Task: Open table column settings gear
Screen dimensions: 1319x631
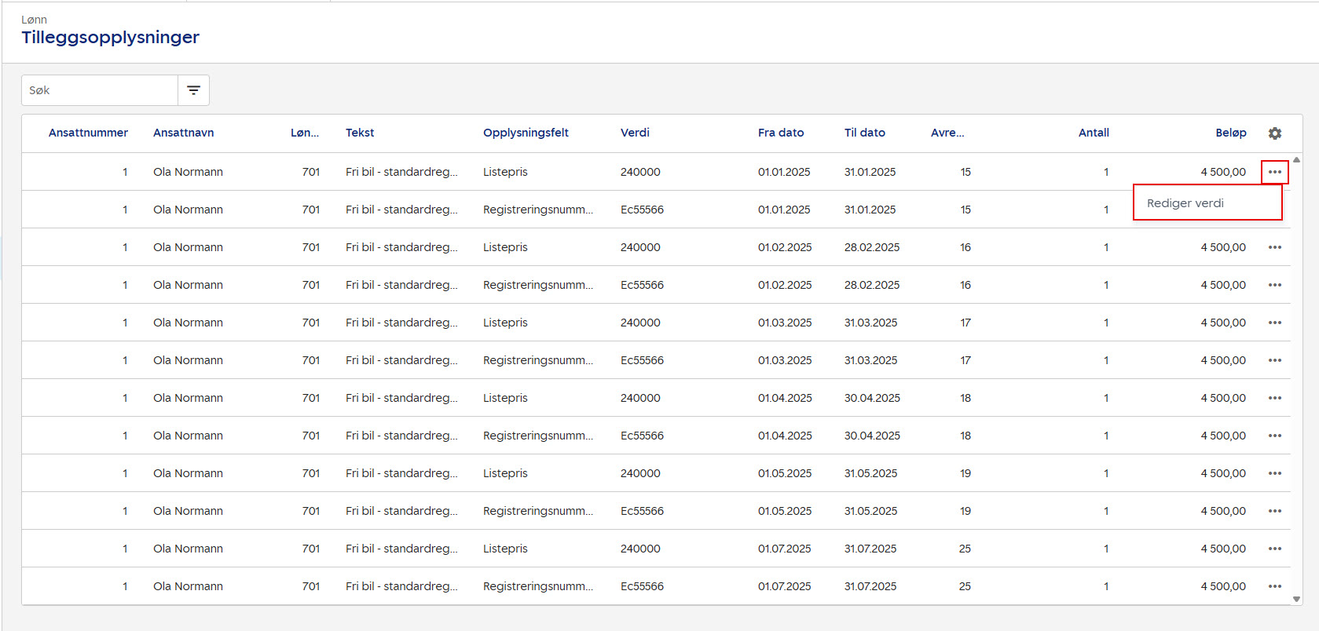Action: tap(1274, 133)
